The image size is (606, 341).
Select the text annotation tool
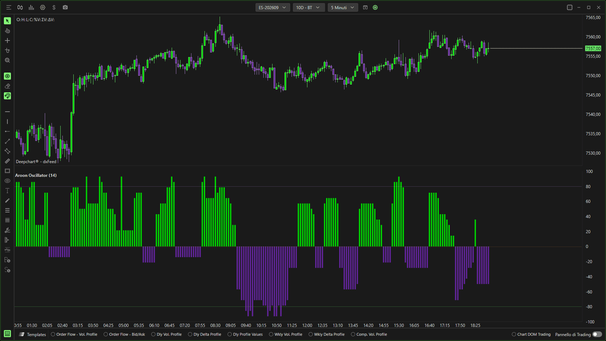click(x=7, y=191)
